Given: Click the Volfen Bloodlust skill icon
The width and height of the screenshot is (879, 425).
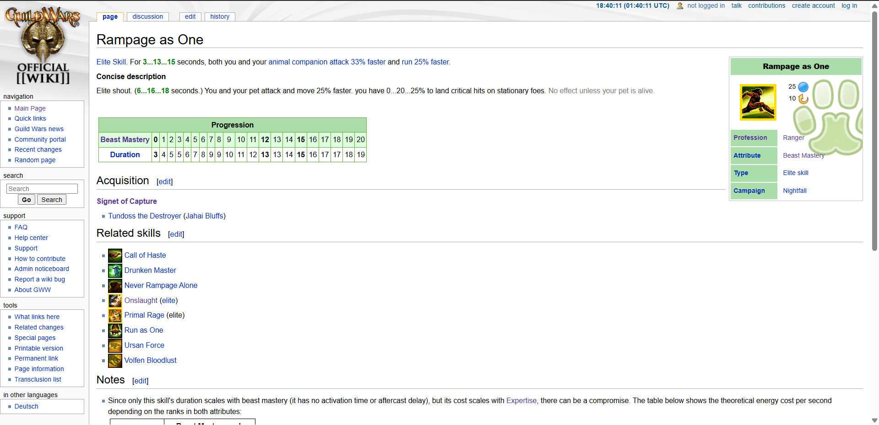Looking at the screenshot, I should click(x=115, y=361).
